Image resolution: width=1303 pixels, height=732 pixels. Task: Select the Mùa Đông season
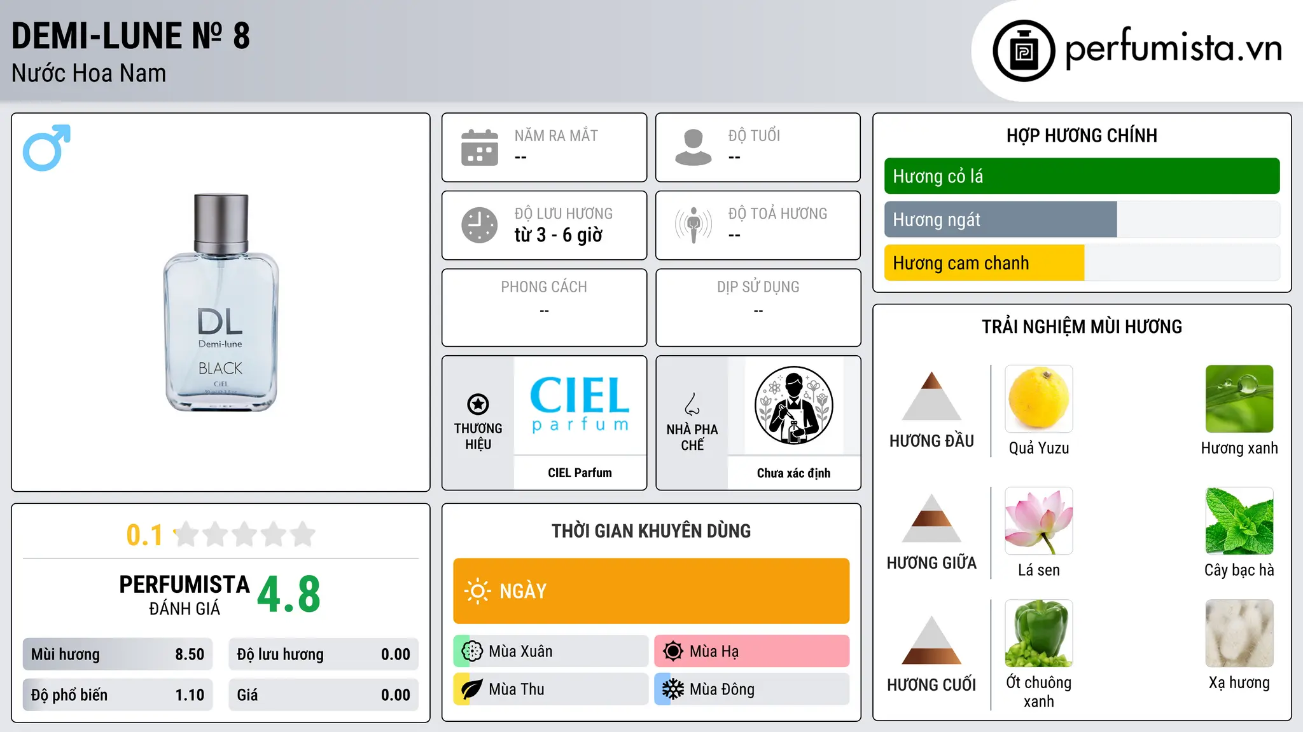752,689
